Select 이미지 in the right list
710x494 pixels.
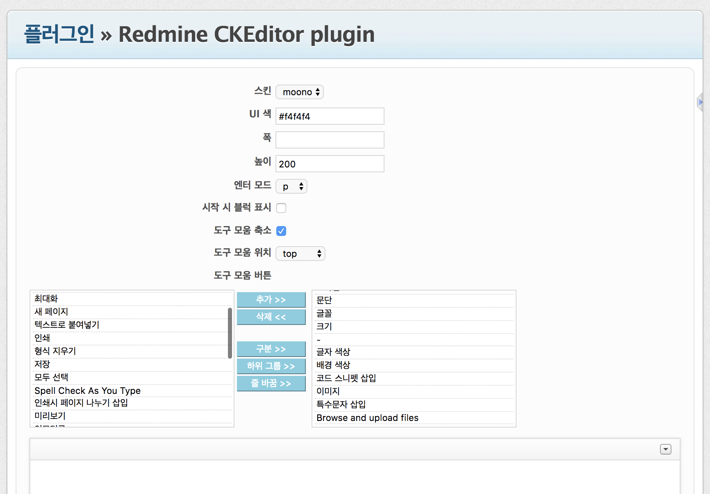(x=414, y=391)
